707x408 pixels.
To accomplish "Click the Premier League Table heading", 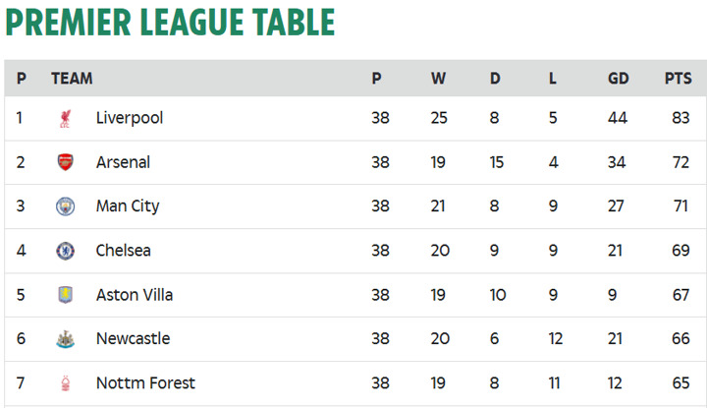I will click(170, 23).
